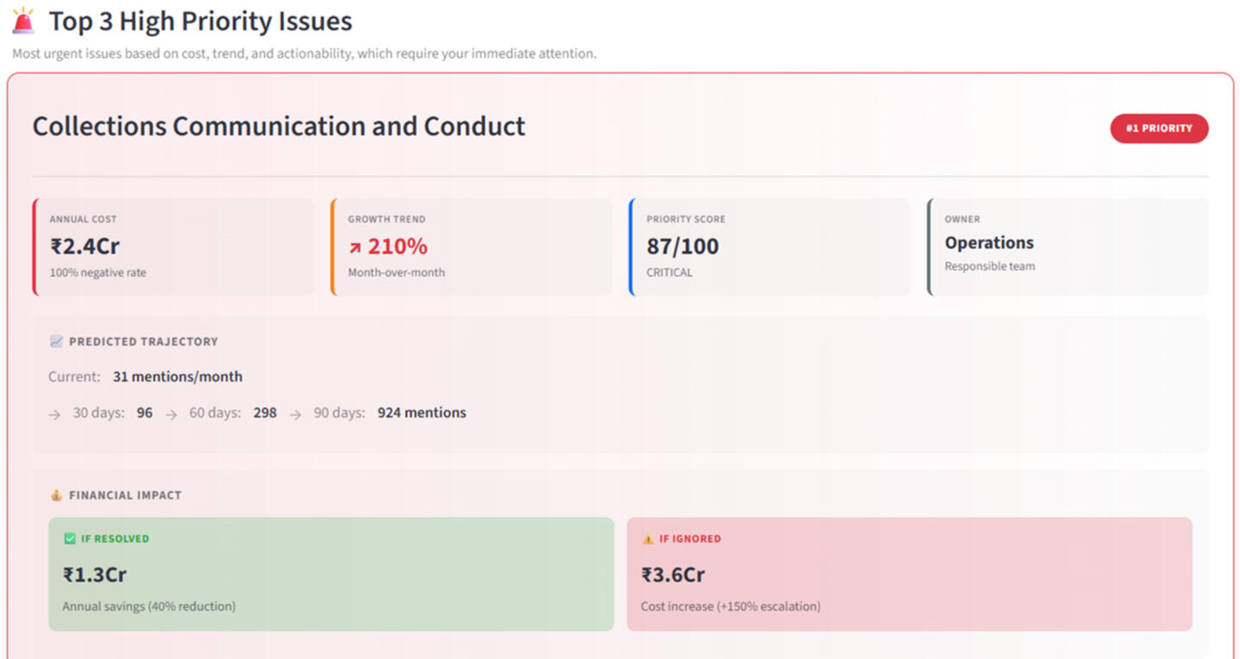Click the arrow before 60 days
The width and height of the screenshot is (1240, 659).
click(171, 414)
